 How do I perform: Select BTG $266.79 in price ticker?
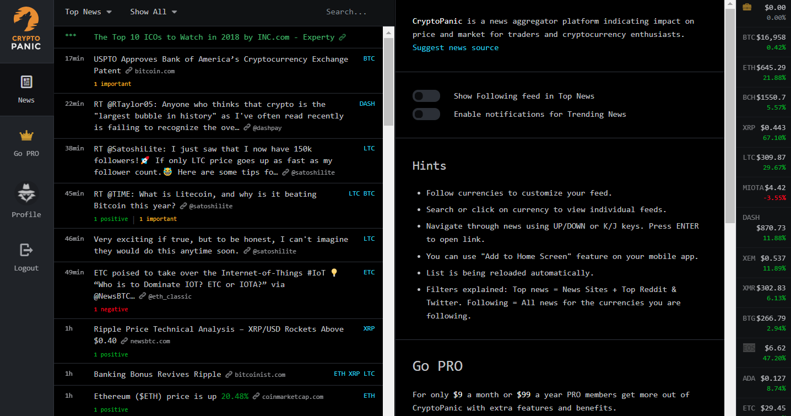coord(763,323)
